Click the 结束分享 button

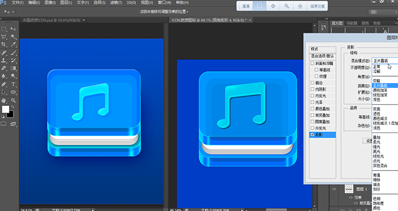coord(317,6)
